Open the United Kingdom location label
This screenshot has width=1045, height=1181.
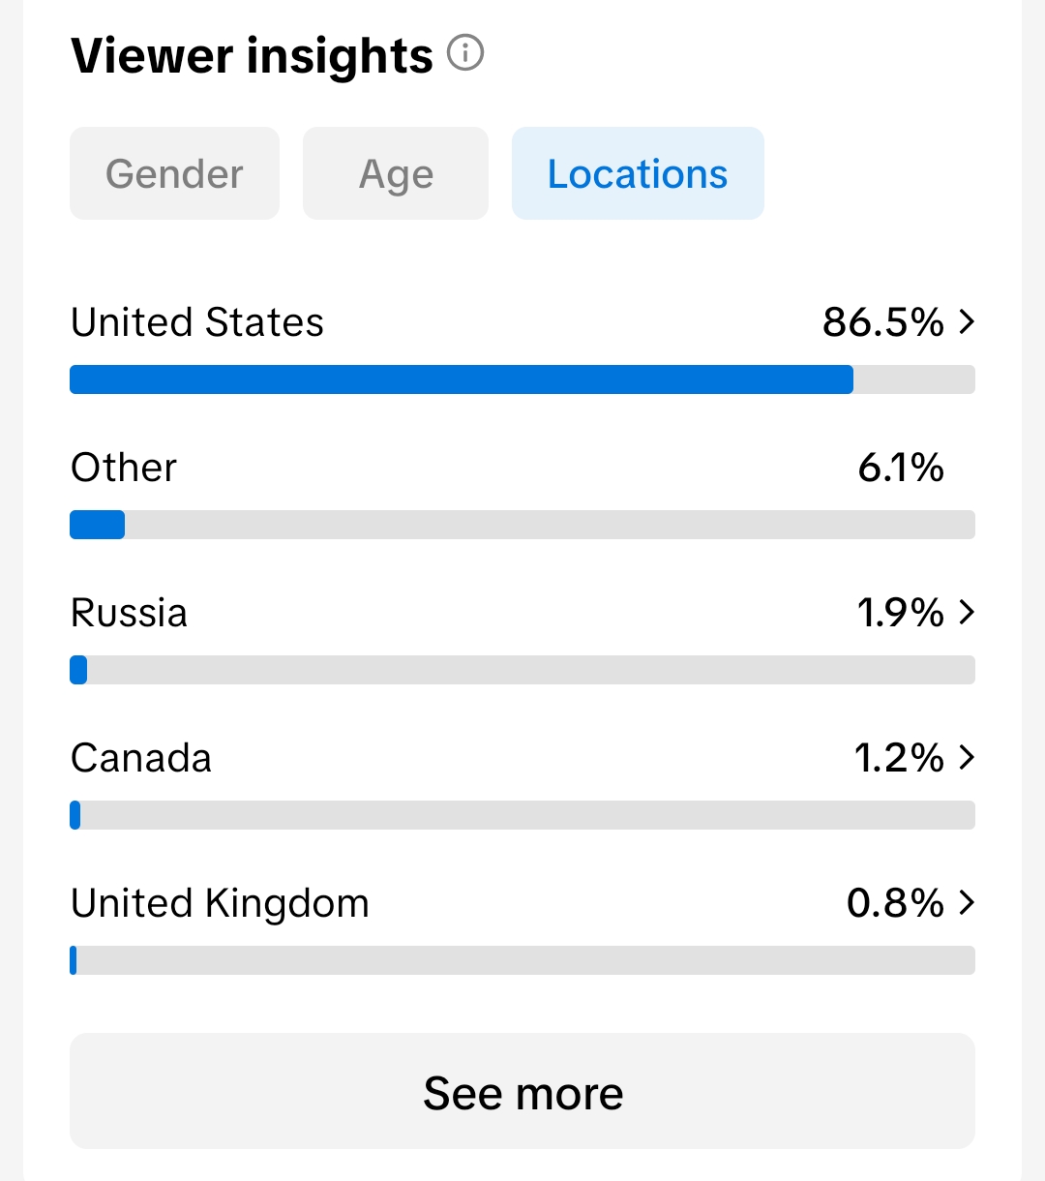tap(221, 903)
